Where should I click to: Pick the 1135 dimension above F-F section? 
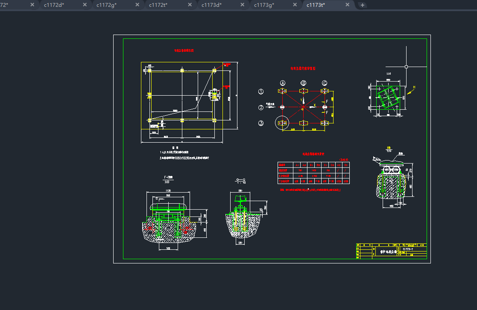pos(168,190)
